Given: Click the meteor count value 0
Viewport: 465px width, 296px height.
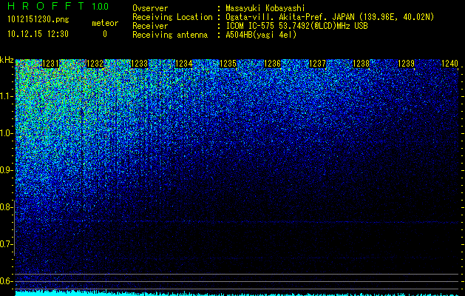Looking at the screenshot, I should click(105, 34).
